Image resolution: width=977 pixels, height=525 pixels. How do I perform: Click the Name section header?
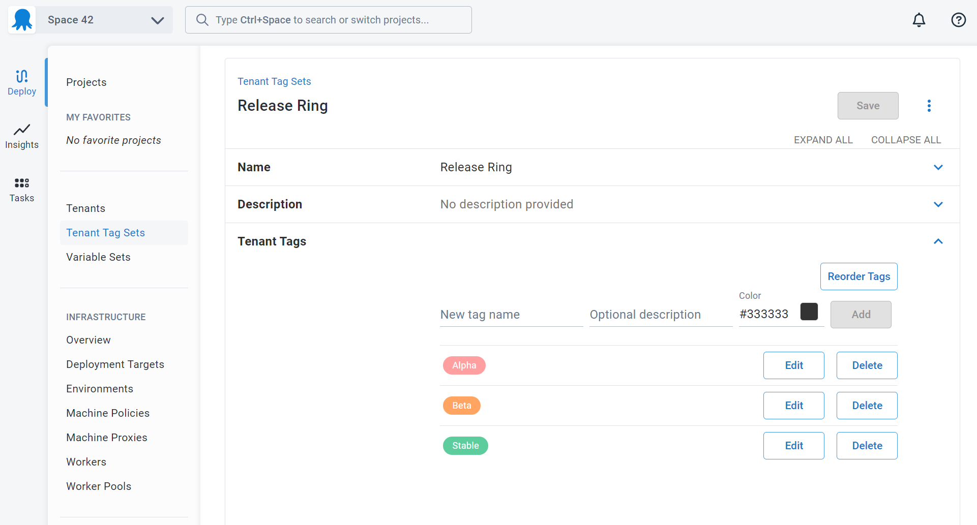[254, 167]
